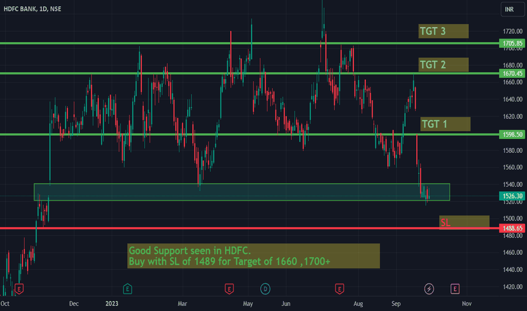Select the TGT 3 label box
527x311 pixels.
(443, 31)
